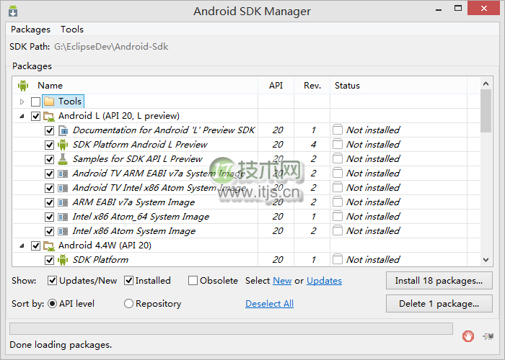This screenshot has width=505, height=360.
Task: Click the scrollbar down arrow
Action: [486, 260]
